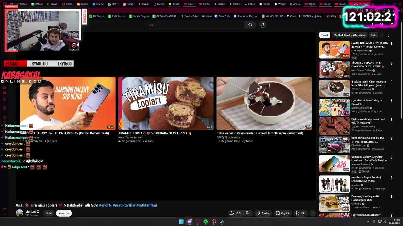Open Opera GX from the taskbar
This screenshot has height=226, width=403.
click(x=198, y=222)
